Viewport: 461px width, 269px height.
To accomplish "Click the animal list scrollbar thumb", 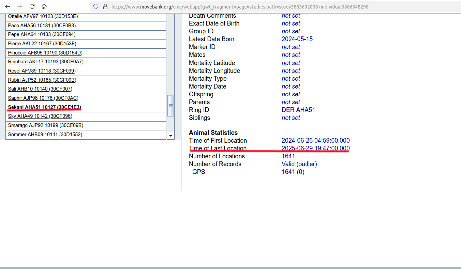I will [170, 106].
